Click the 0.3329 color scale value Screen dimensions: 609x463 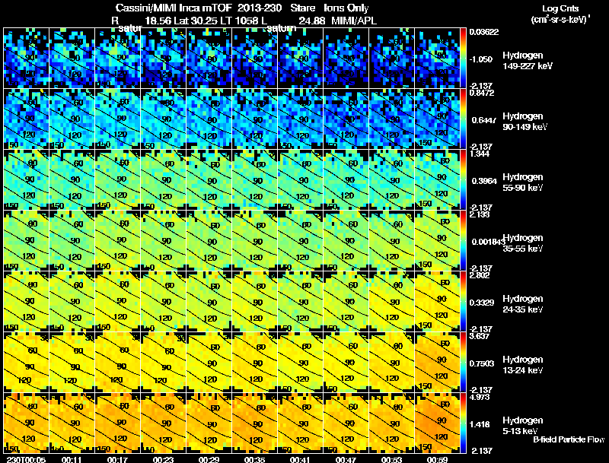pyautogui.click(x=482, y=303)
